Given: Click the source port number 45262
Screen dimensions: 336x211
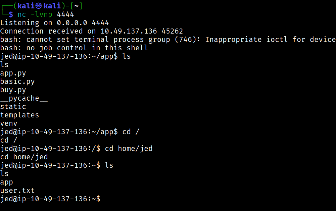Looking at the screenshot, I should point(172,31).
